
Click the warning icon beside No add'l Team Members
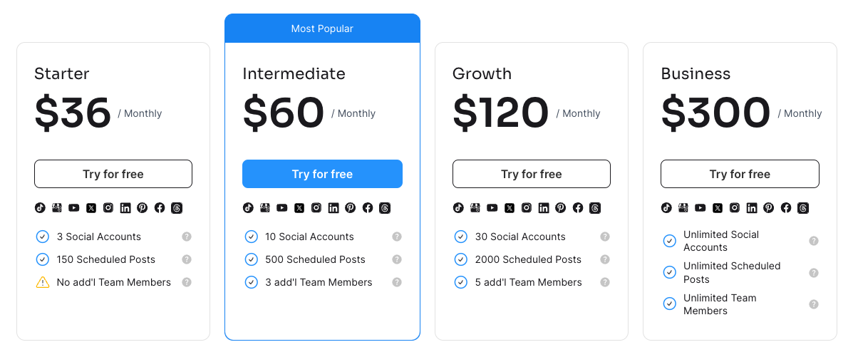[42, 282]
